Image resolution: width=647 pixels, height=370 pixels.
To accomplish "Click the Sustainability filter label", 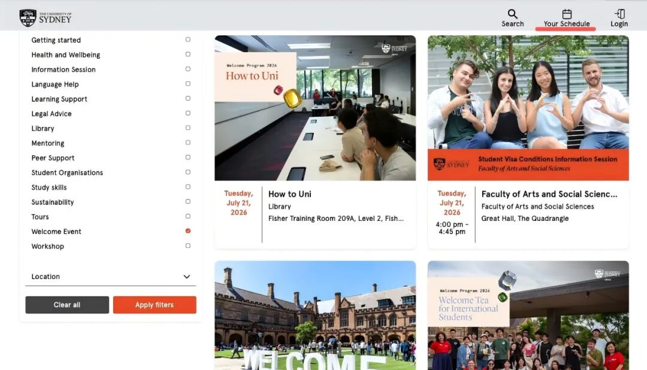I will 52,202.
